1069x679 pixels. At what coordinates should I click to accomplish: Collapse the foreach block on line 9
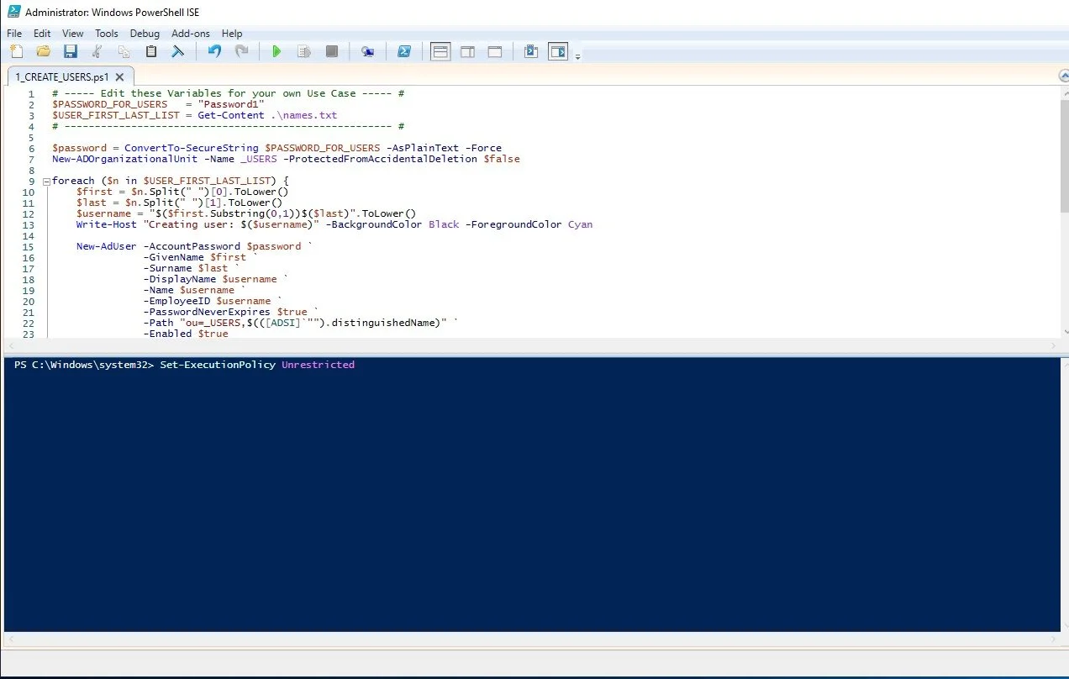point(46,182)
